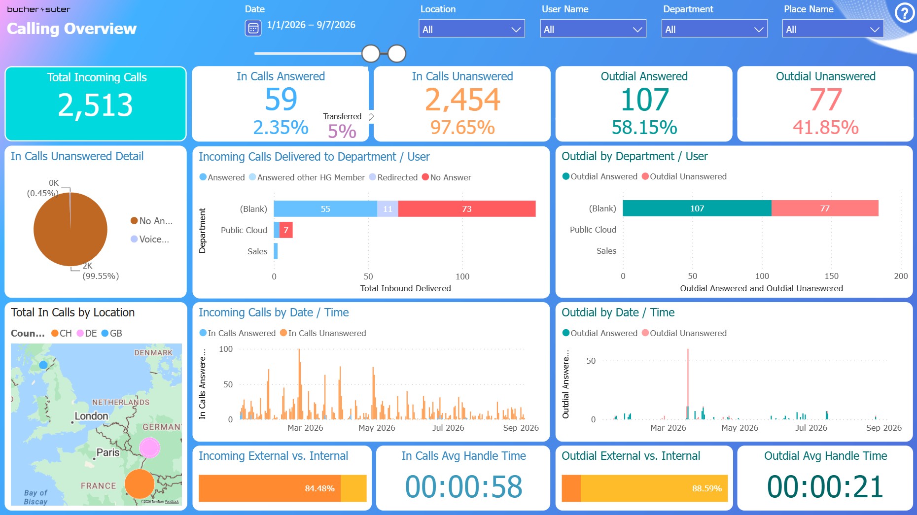This screenshot has width=917, height=515.
Task: Click the Outdial Avg Handle Time 00:00:21
Action: pos(825,487)
